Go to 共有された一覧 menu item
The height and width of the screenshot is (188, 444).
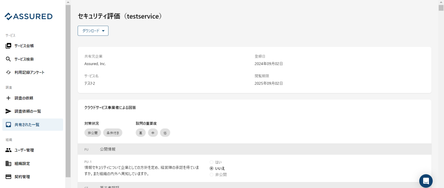33,125
